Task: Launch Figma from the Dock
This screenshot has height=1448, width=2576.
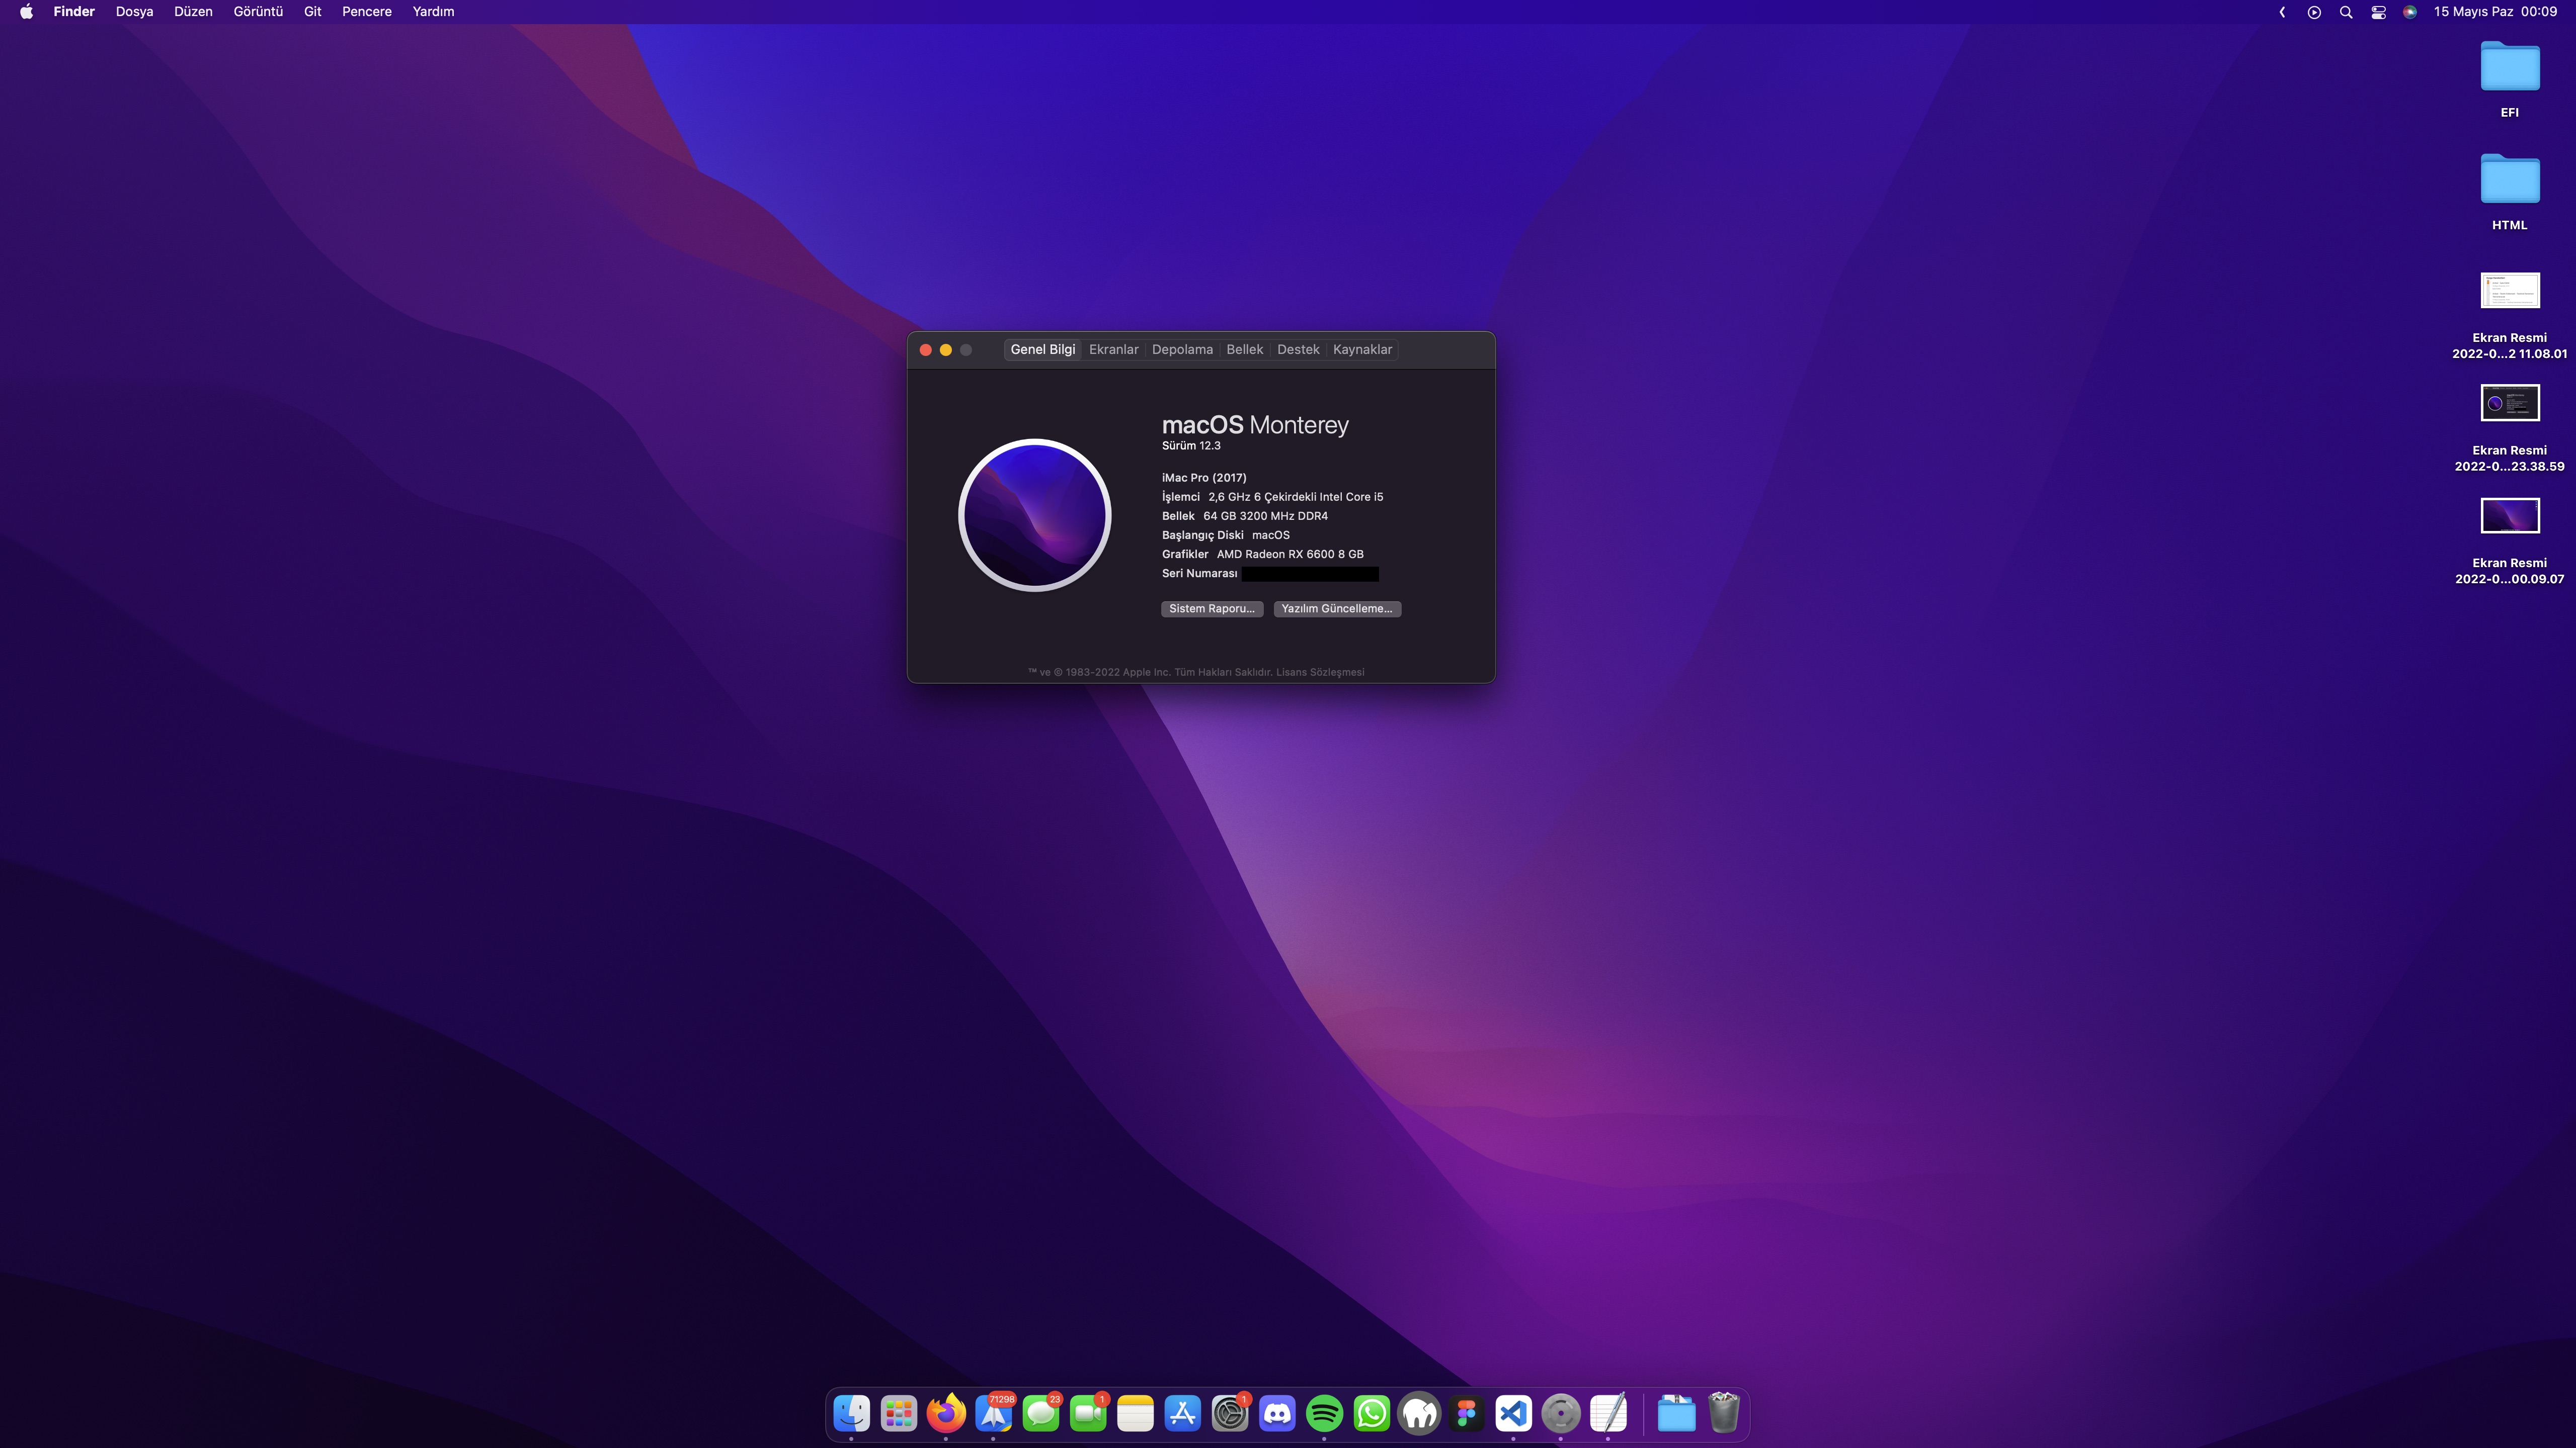Action: point(1466,1413)
